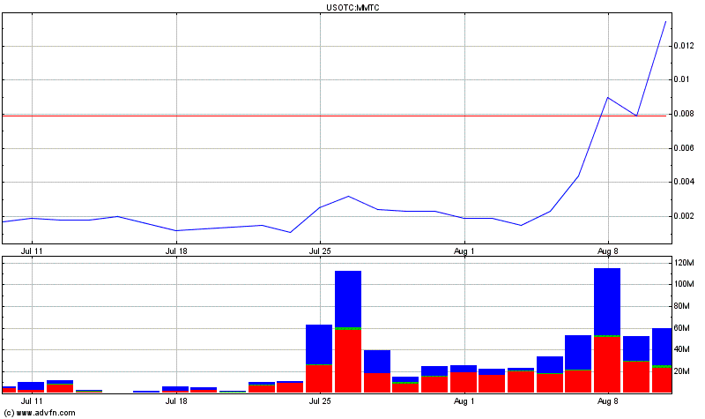This screenshot has width=705, height=419.
Task: Open the (c) www.advfn.com copyright text
Action: coord(40,413)
